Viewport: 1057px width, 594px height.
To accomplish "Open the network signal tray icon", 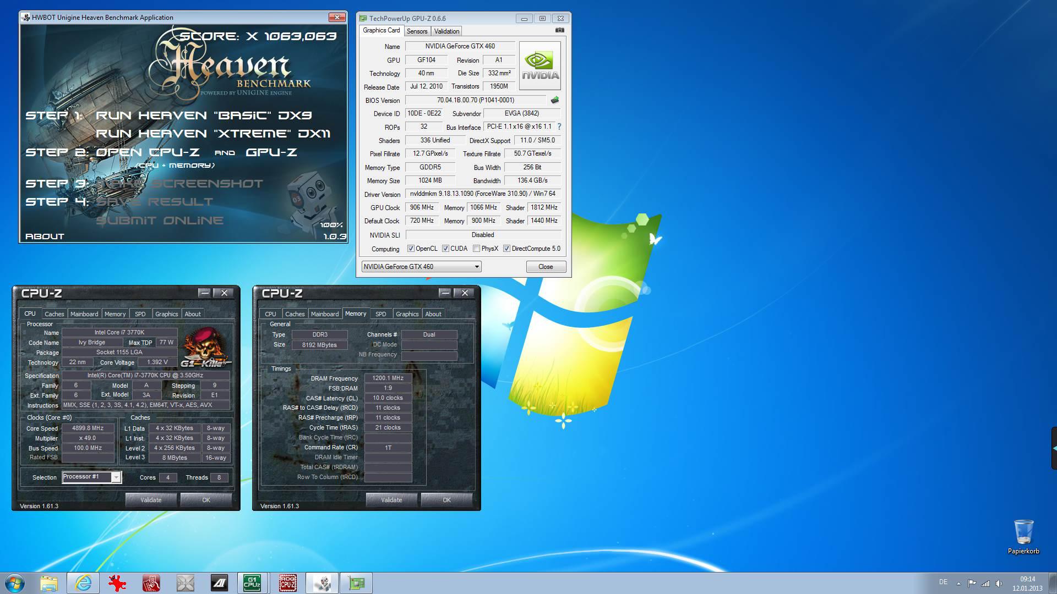I will click(x=985, y=583).
